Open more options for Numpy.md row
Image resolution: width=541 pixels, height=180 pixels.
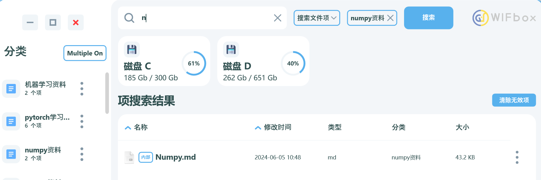517,157
